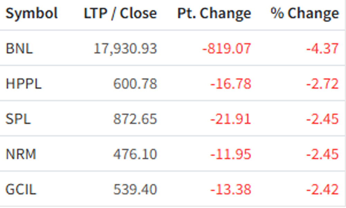Sort by LTP / Close column header
Screen dimensions: 346x208
(x=120, y=14)
